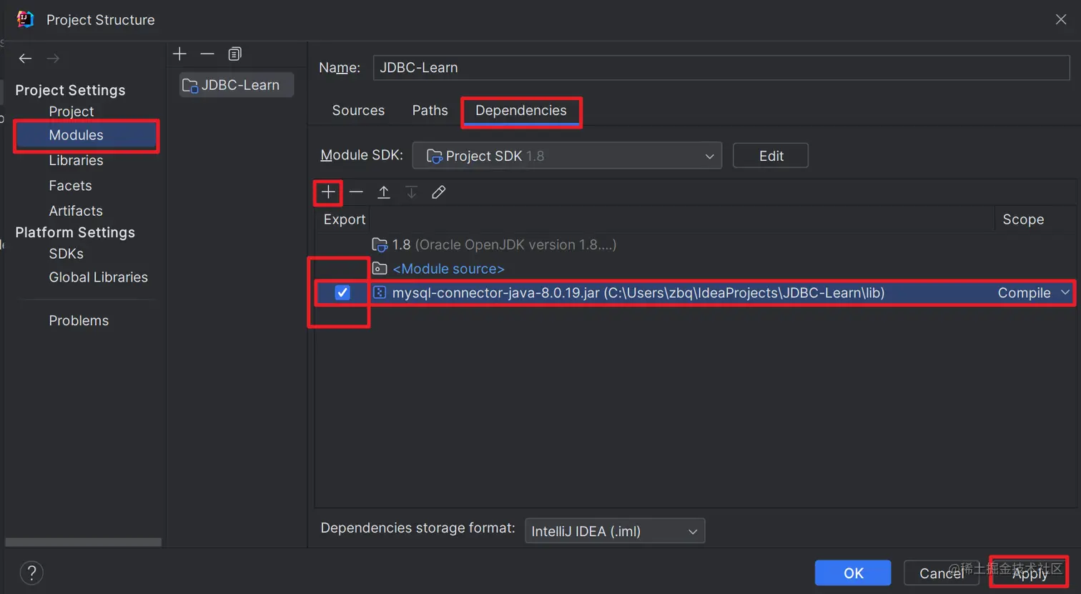1081x594 pixels.
Task: Click the sidebar horizontal scrollbar
Action: tap(83, 543)
